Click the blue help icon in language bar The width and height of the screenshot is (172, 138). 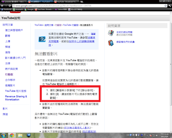(142, 135)
